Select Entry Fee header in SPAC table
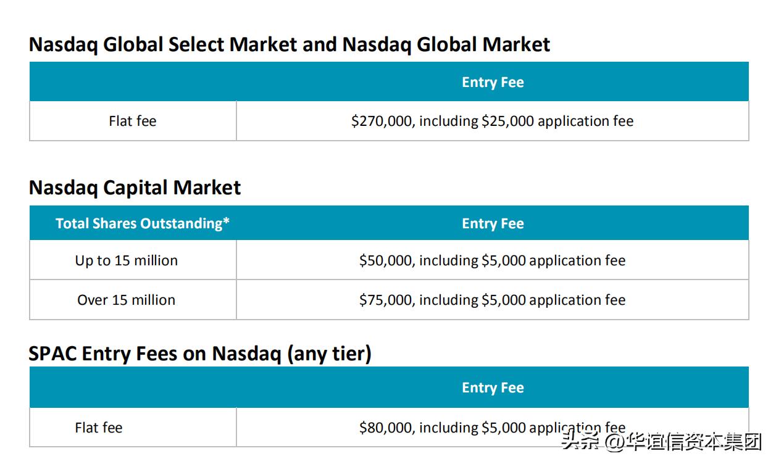 (x=492, y=387)
